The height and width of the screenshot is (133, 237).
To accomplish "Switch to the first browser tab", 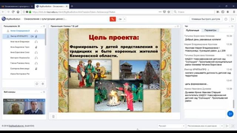I will click(17, 6).
